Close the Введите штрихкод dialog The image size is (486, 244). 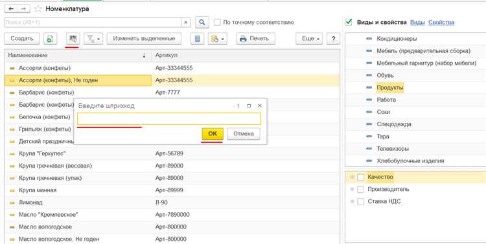coord(260,105)
